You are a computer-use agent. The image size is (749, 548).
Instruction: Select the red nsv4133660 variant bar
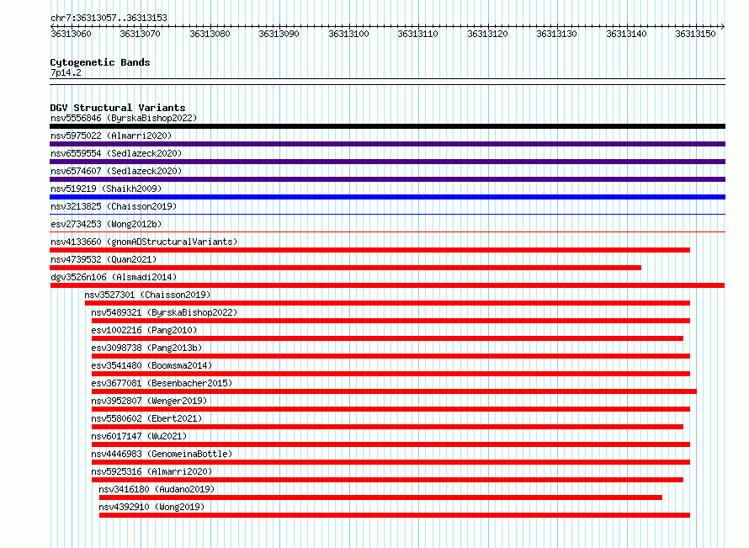click(369, 250)
